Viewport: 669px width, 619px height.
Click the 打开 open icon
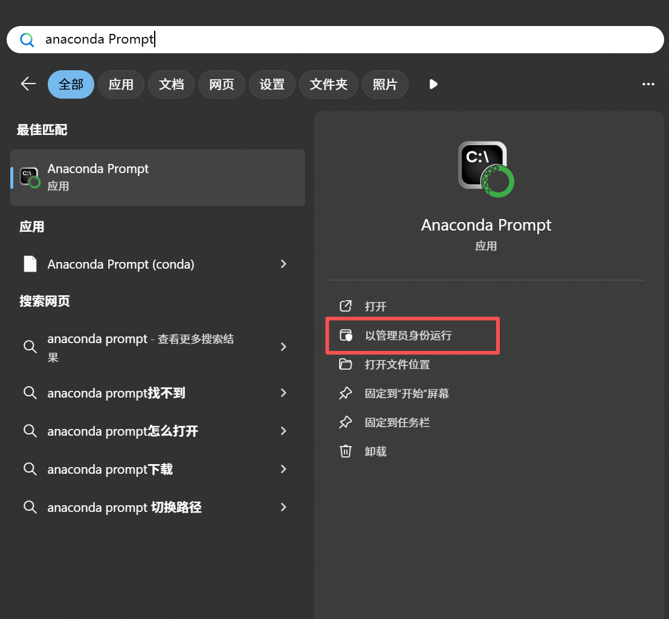click(x=346, y=306)
